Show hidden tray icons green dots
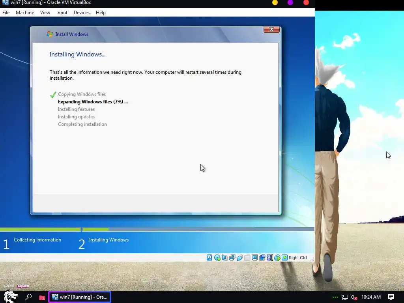 (x=335, y=297)
